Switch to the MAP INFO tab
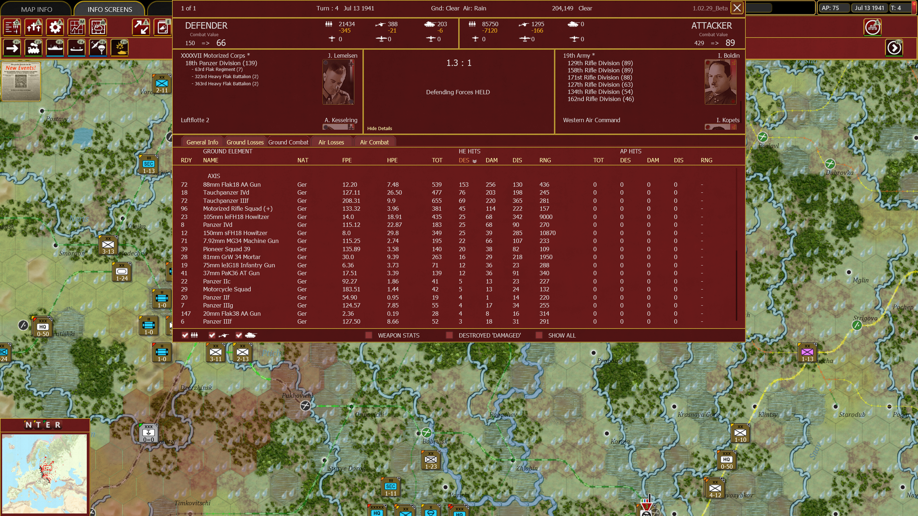918x516 pixels. coord(37,9)
